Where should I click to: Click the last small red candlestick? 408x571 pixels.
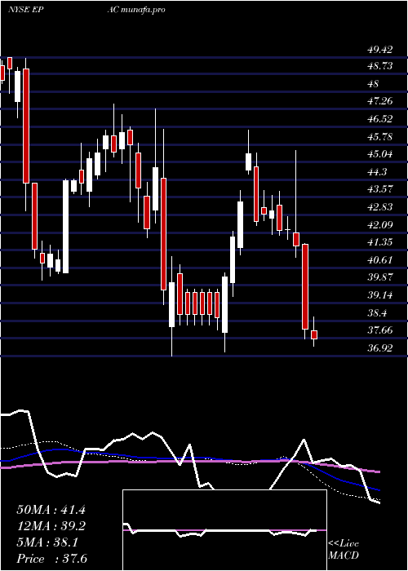314,334
